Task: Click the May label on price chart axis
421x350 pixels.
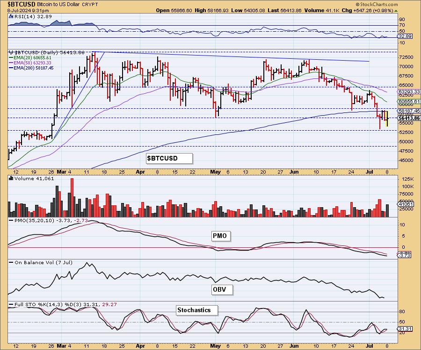Action: pyautogui.click(x=215, y=172)
